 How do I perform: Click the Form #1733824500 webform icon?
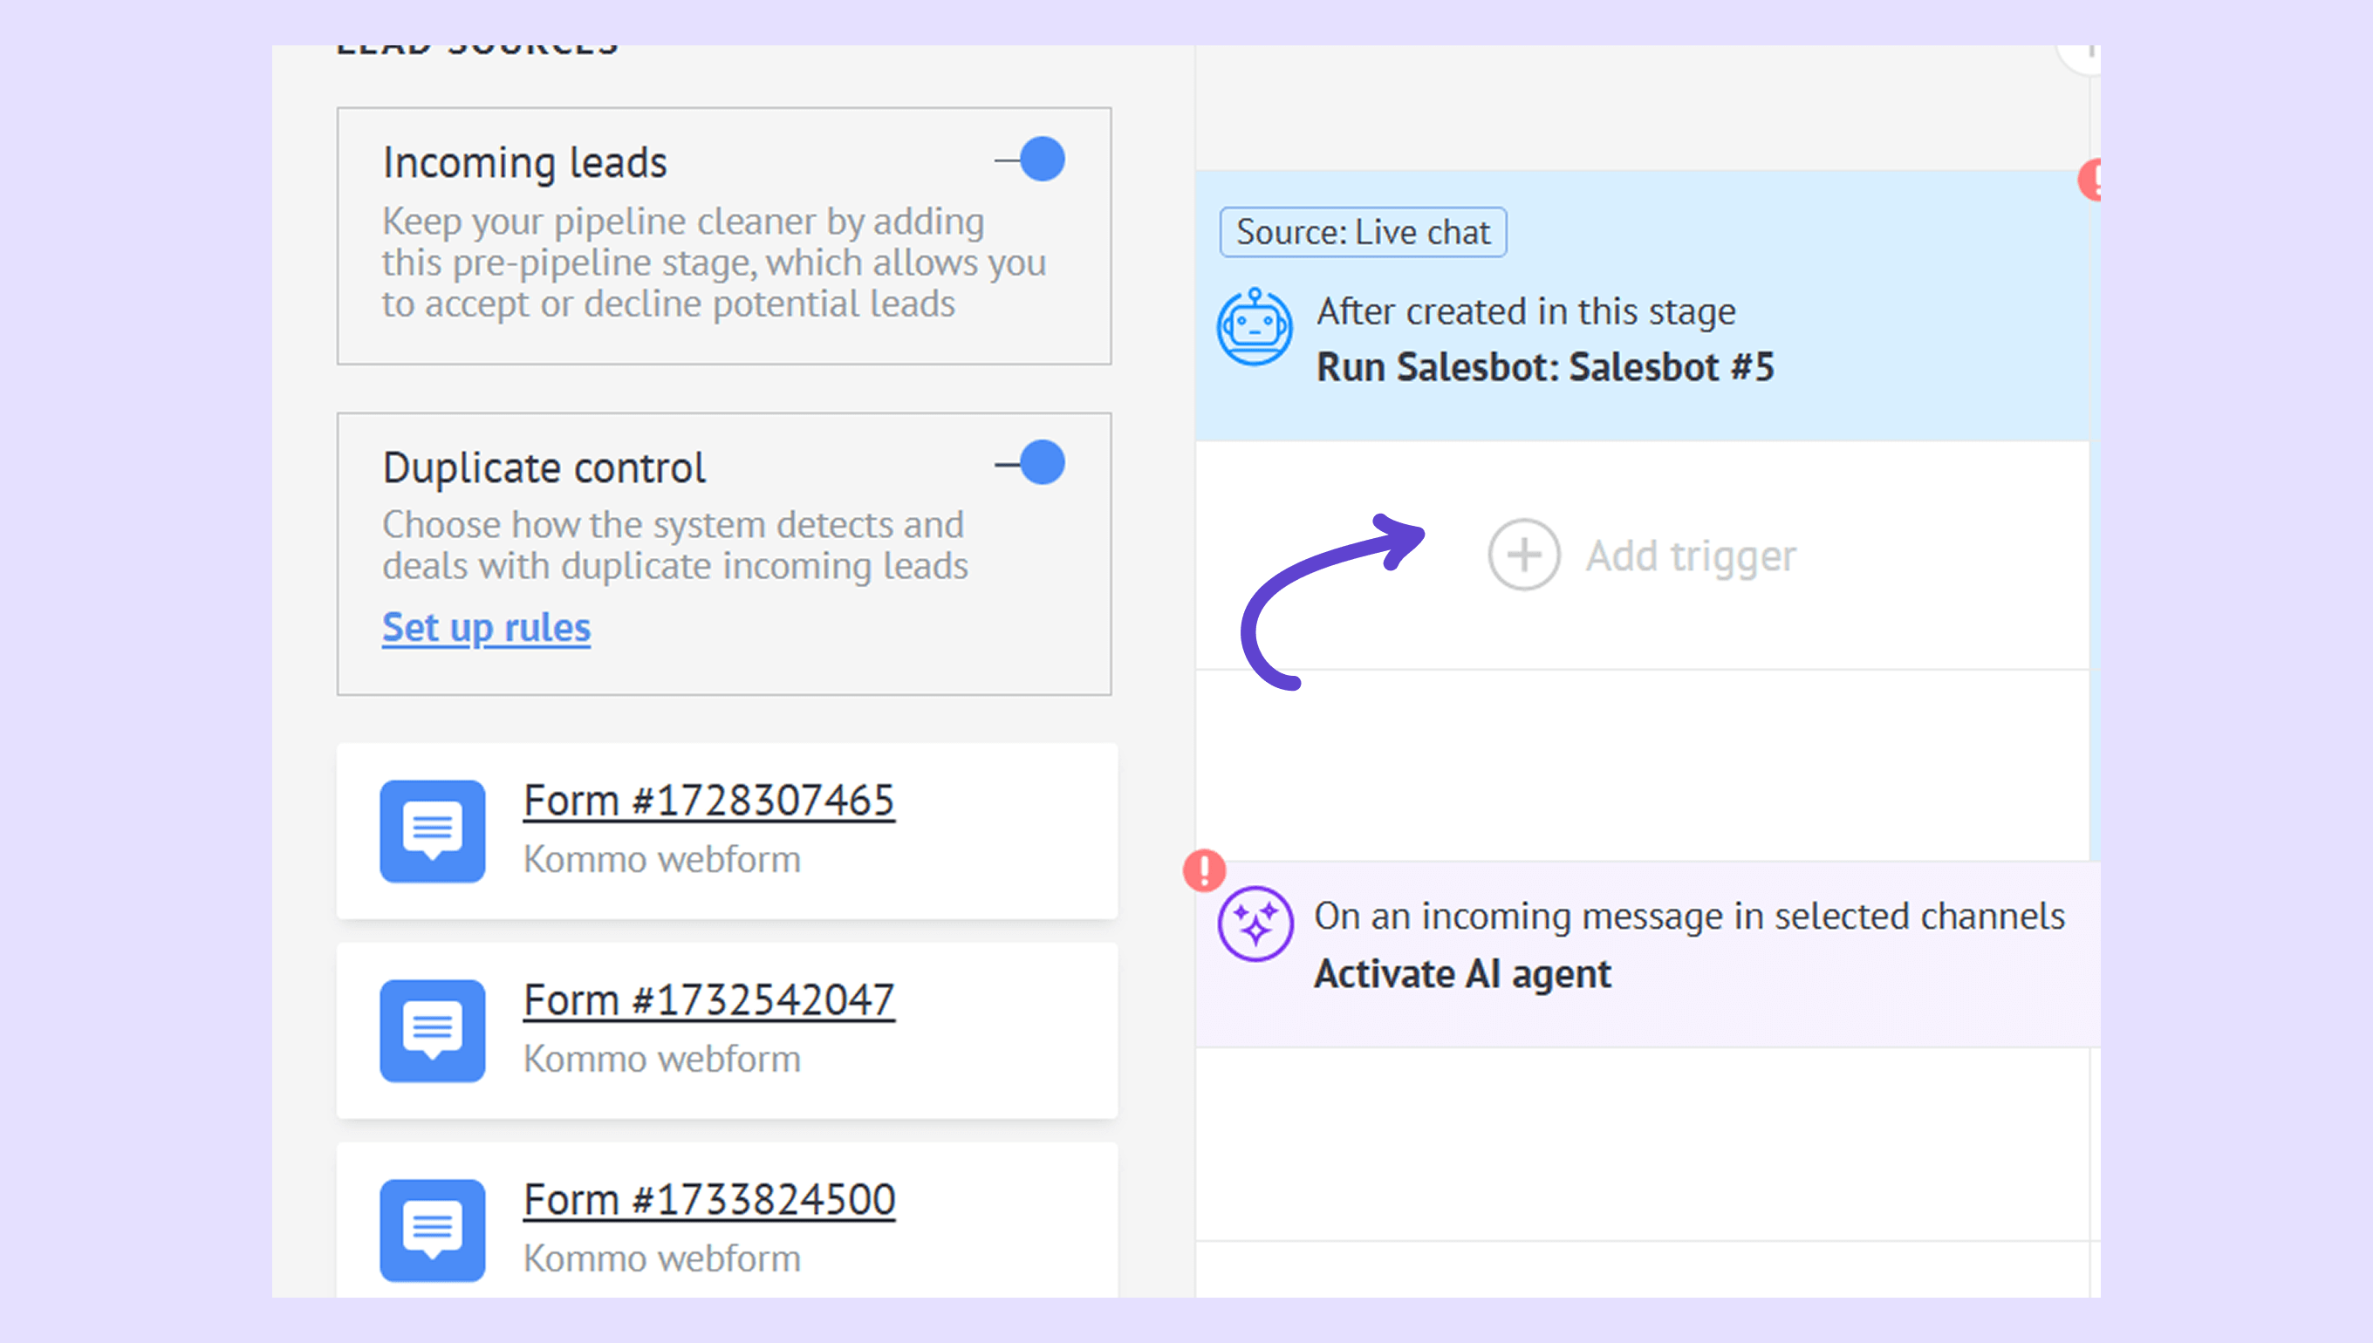pyautogui.click(x=432, y=1230)
